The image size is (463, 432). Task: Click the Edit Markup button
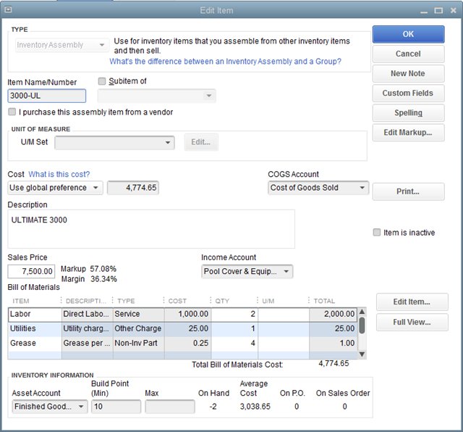(x=408, y=133)
